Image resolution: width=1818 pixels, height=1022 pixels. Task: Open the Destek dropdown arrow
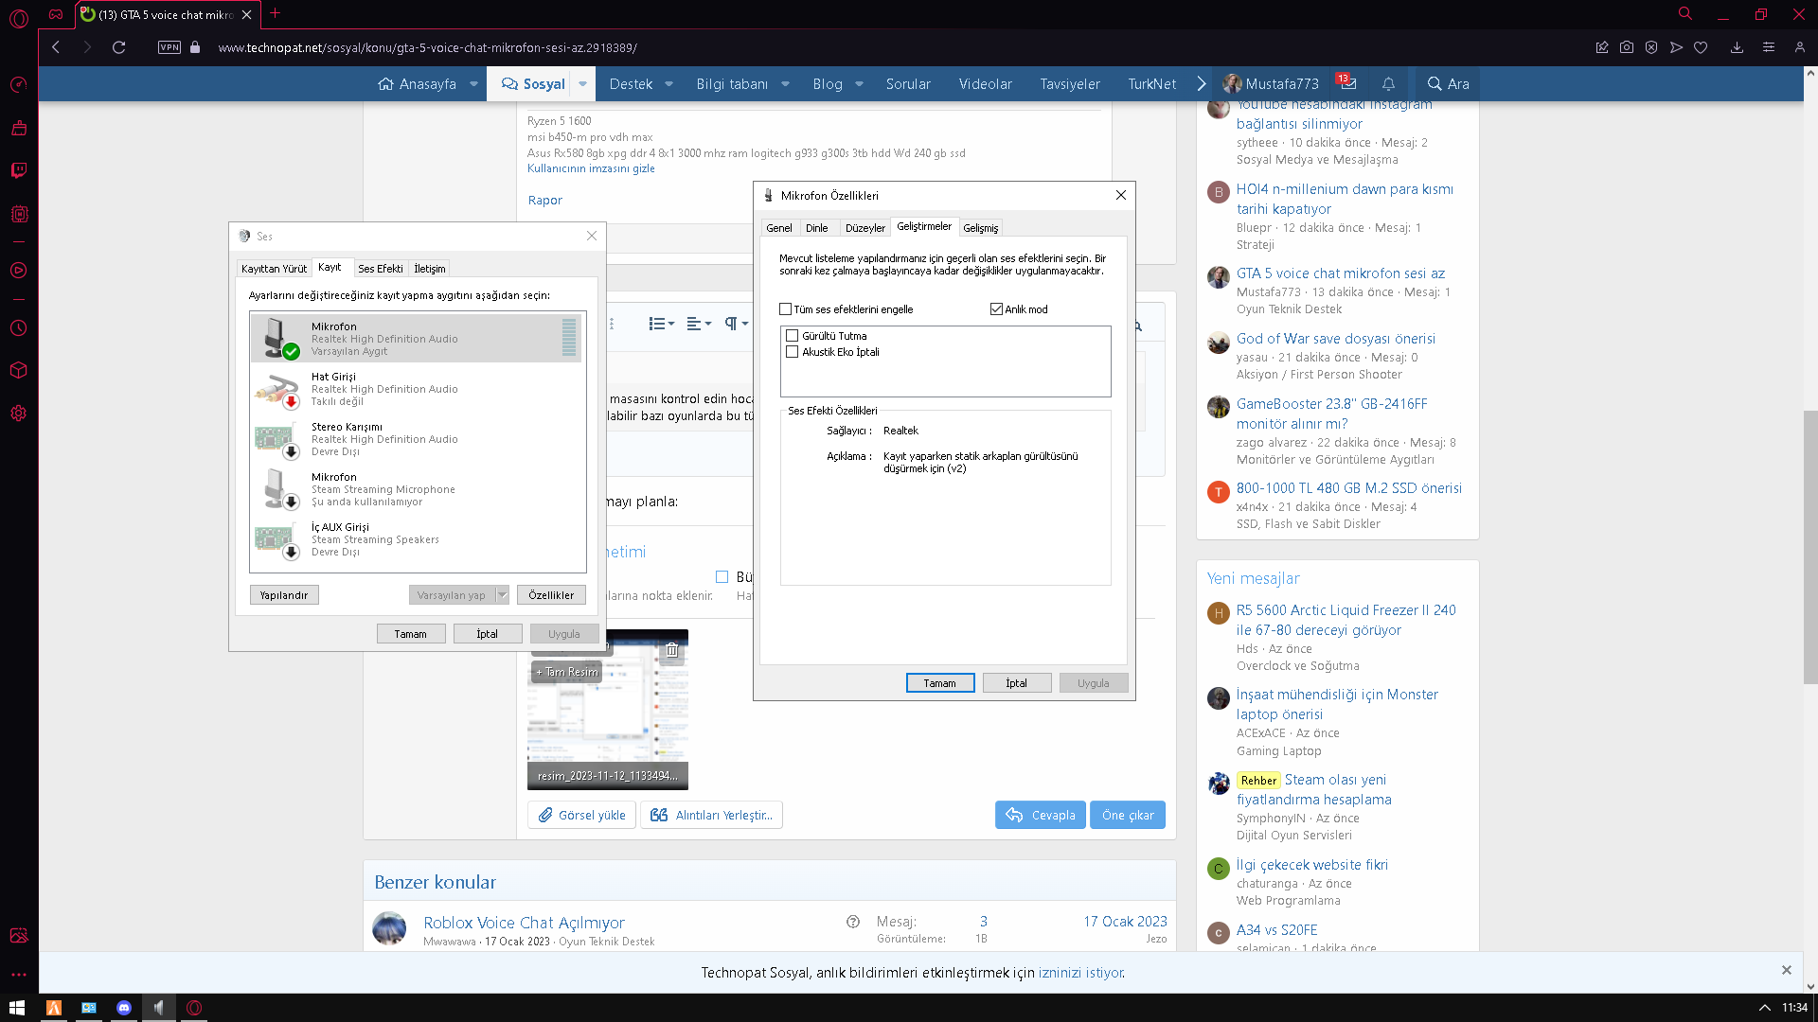[x=668, y=83]
